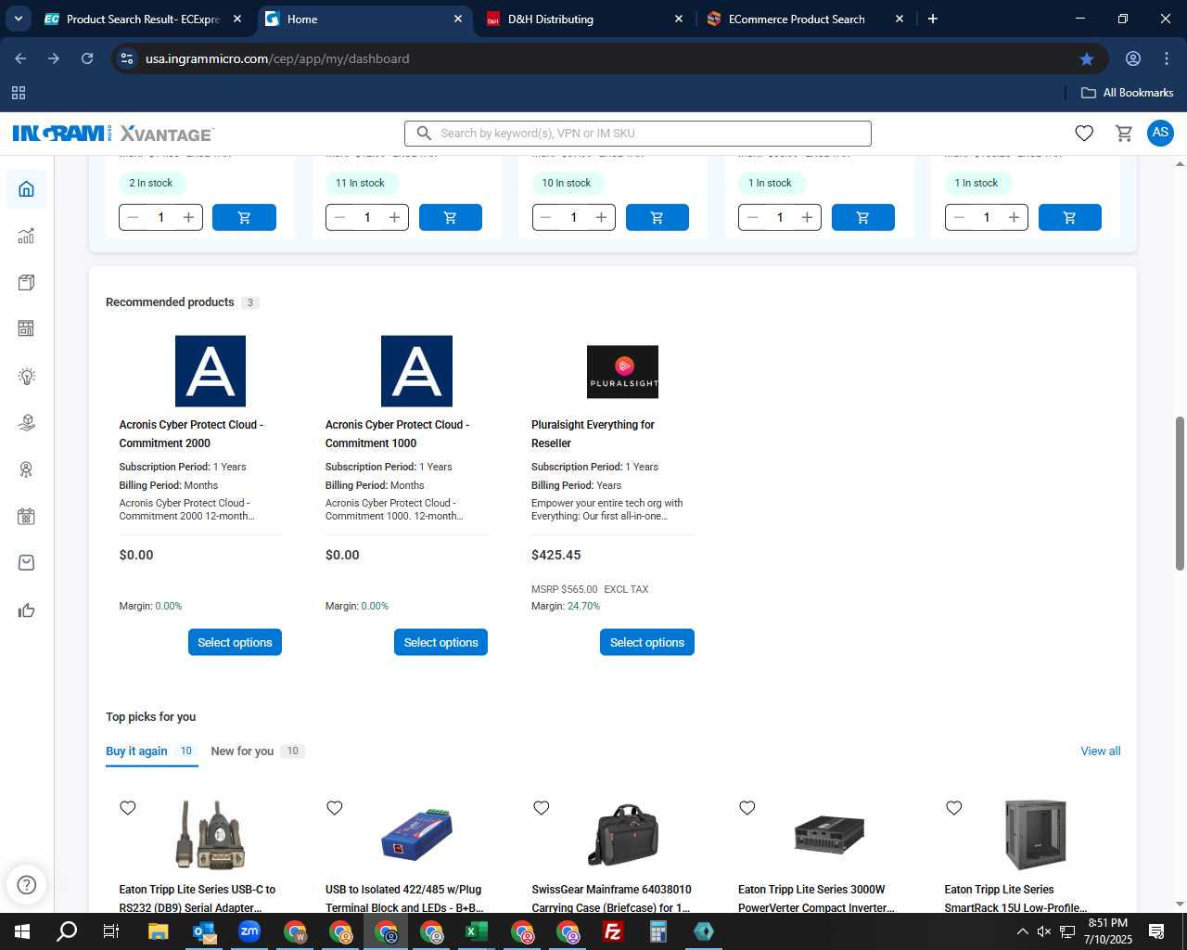1187x950 pixels.
Task: Click the product search field
Action: click(638, 134)
